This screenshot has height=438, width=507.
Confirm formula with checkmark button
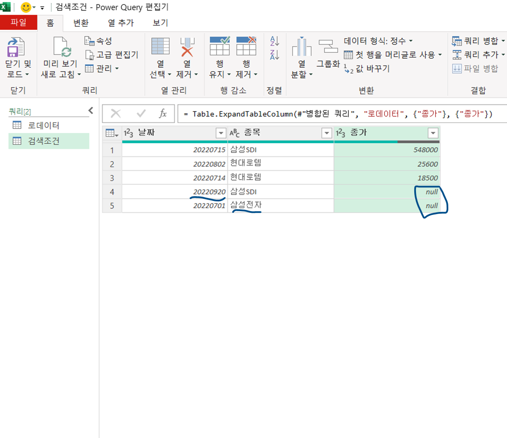click(141, 114)
